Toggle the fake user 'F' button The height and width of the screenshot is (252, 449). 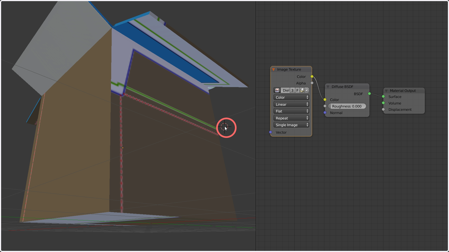297,90
